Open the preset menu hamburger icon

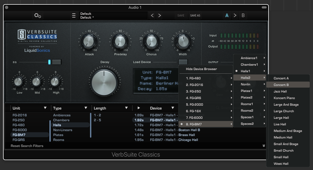pyautogui.click(x=74, y=16)
